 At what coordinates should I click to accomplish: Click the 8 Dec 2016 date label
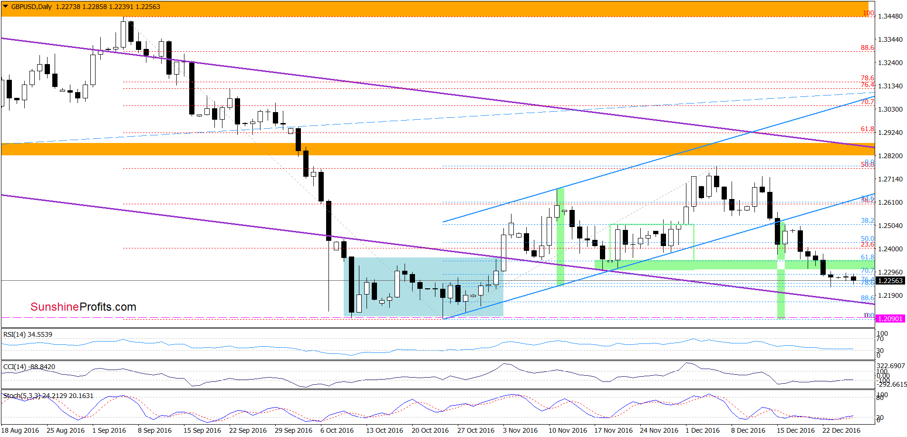[x=748, y=430]
